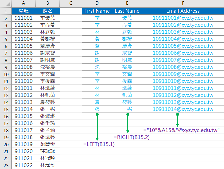Screen dimensions: 224x169
Task: Select row 23 header
Action: click(6, 165)
